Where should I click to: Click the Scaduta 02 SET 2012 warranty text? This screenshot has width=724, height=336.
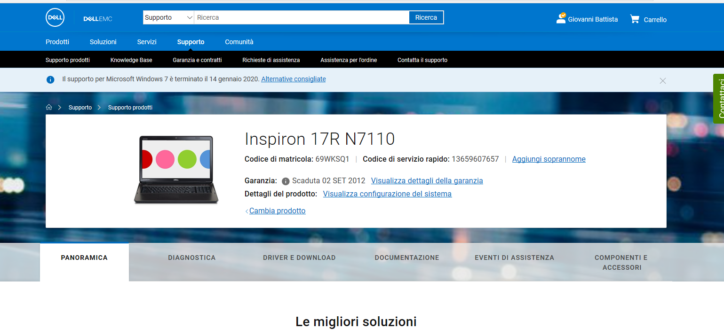328,181
